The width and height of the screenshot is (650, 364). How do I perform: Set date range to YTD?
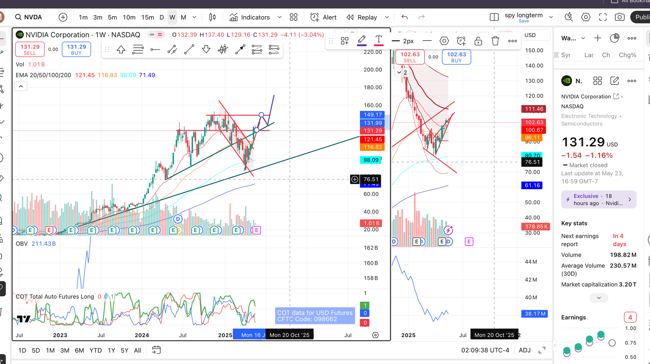(x=96, y=350)
